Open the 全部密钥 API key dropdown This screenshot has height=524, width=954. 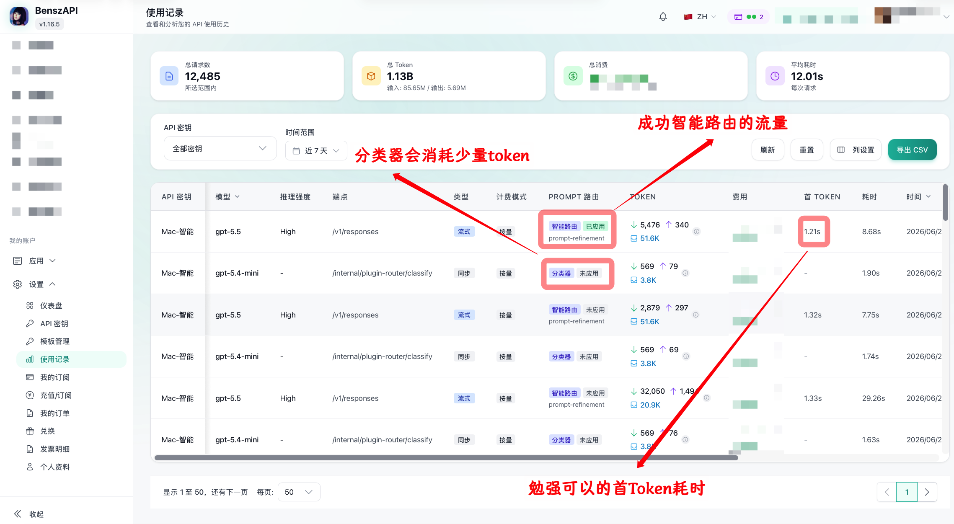(x=220, y=148)
